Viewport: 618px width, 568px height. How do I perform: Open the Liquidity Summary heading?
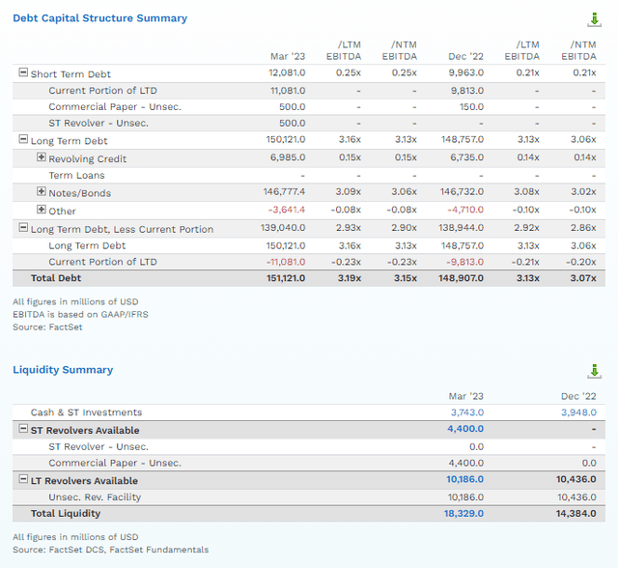click(63, 370)
